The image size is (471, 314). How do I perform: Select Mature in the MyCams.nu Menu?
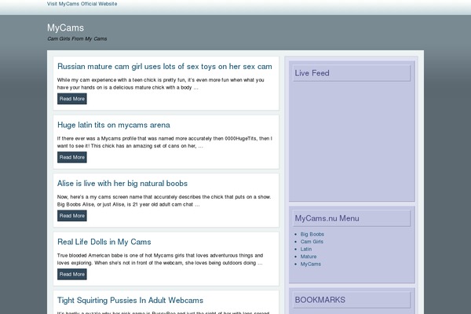click(309, 257)
